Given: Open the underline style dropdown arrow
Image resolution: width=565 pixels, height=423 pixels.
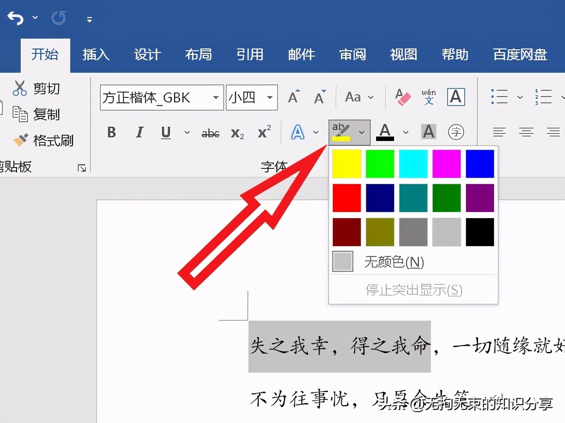Looking at the screenshot, I should tap(187, 133).
